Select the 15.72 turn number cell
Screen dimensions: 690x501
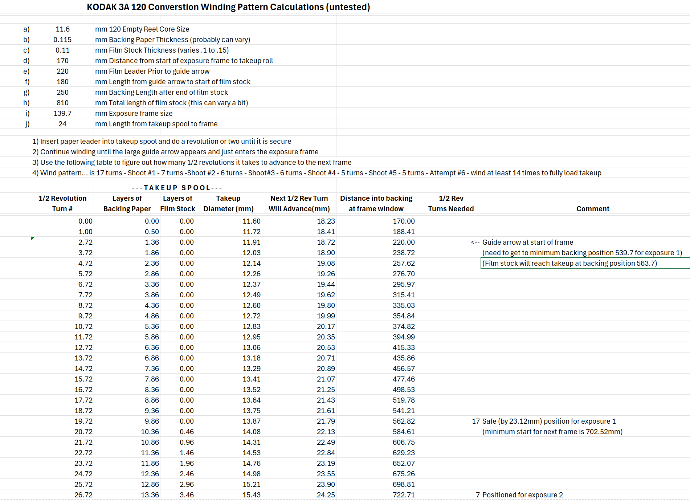pyautogui.click(x=83, y=379)
